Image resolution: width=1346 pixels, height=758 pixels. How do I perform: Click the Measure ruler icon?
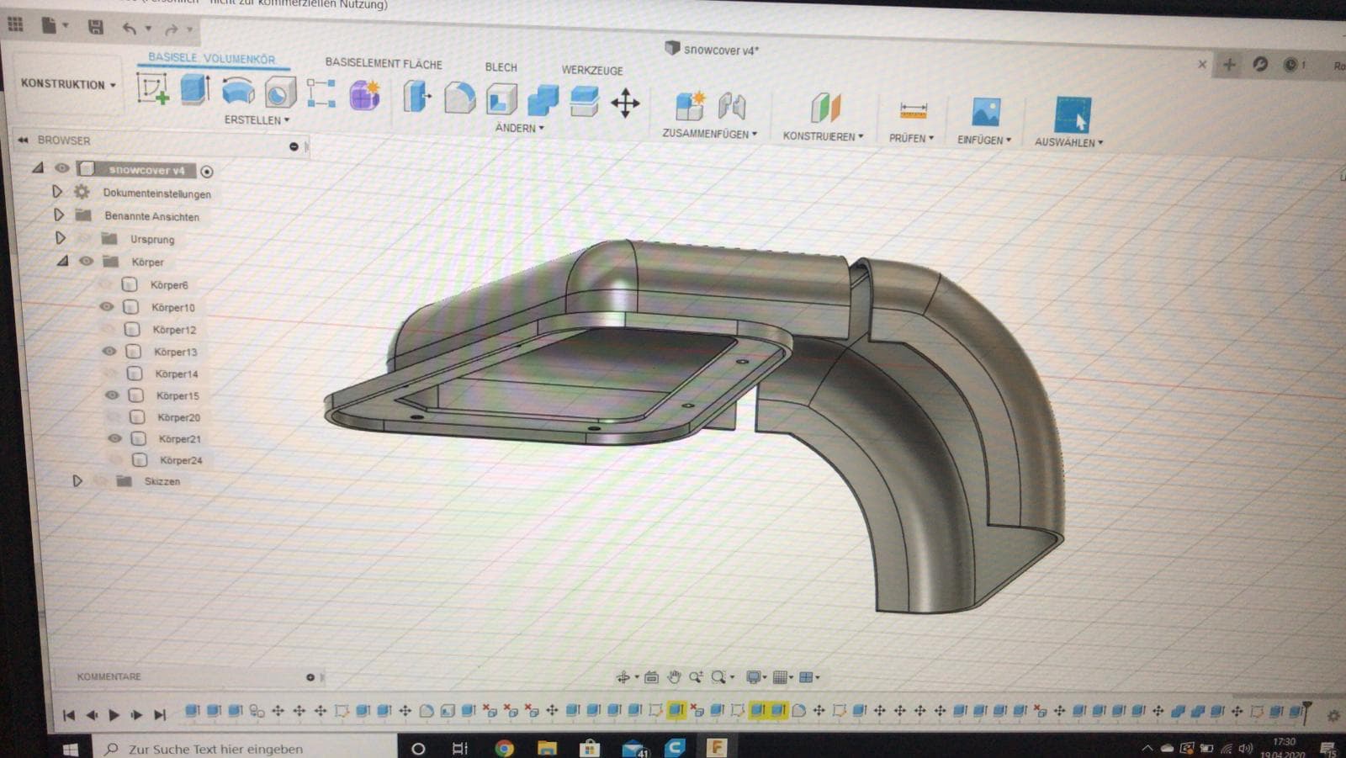click(x=913, y=111)
